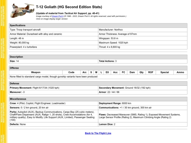
Task: Click the 'Click on image display larger version' note
Action: 52,19
